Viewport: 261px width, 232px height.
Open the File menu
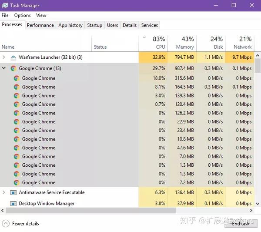[x=5, y=15]
